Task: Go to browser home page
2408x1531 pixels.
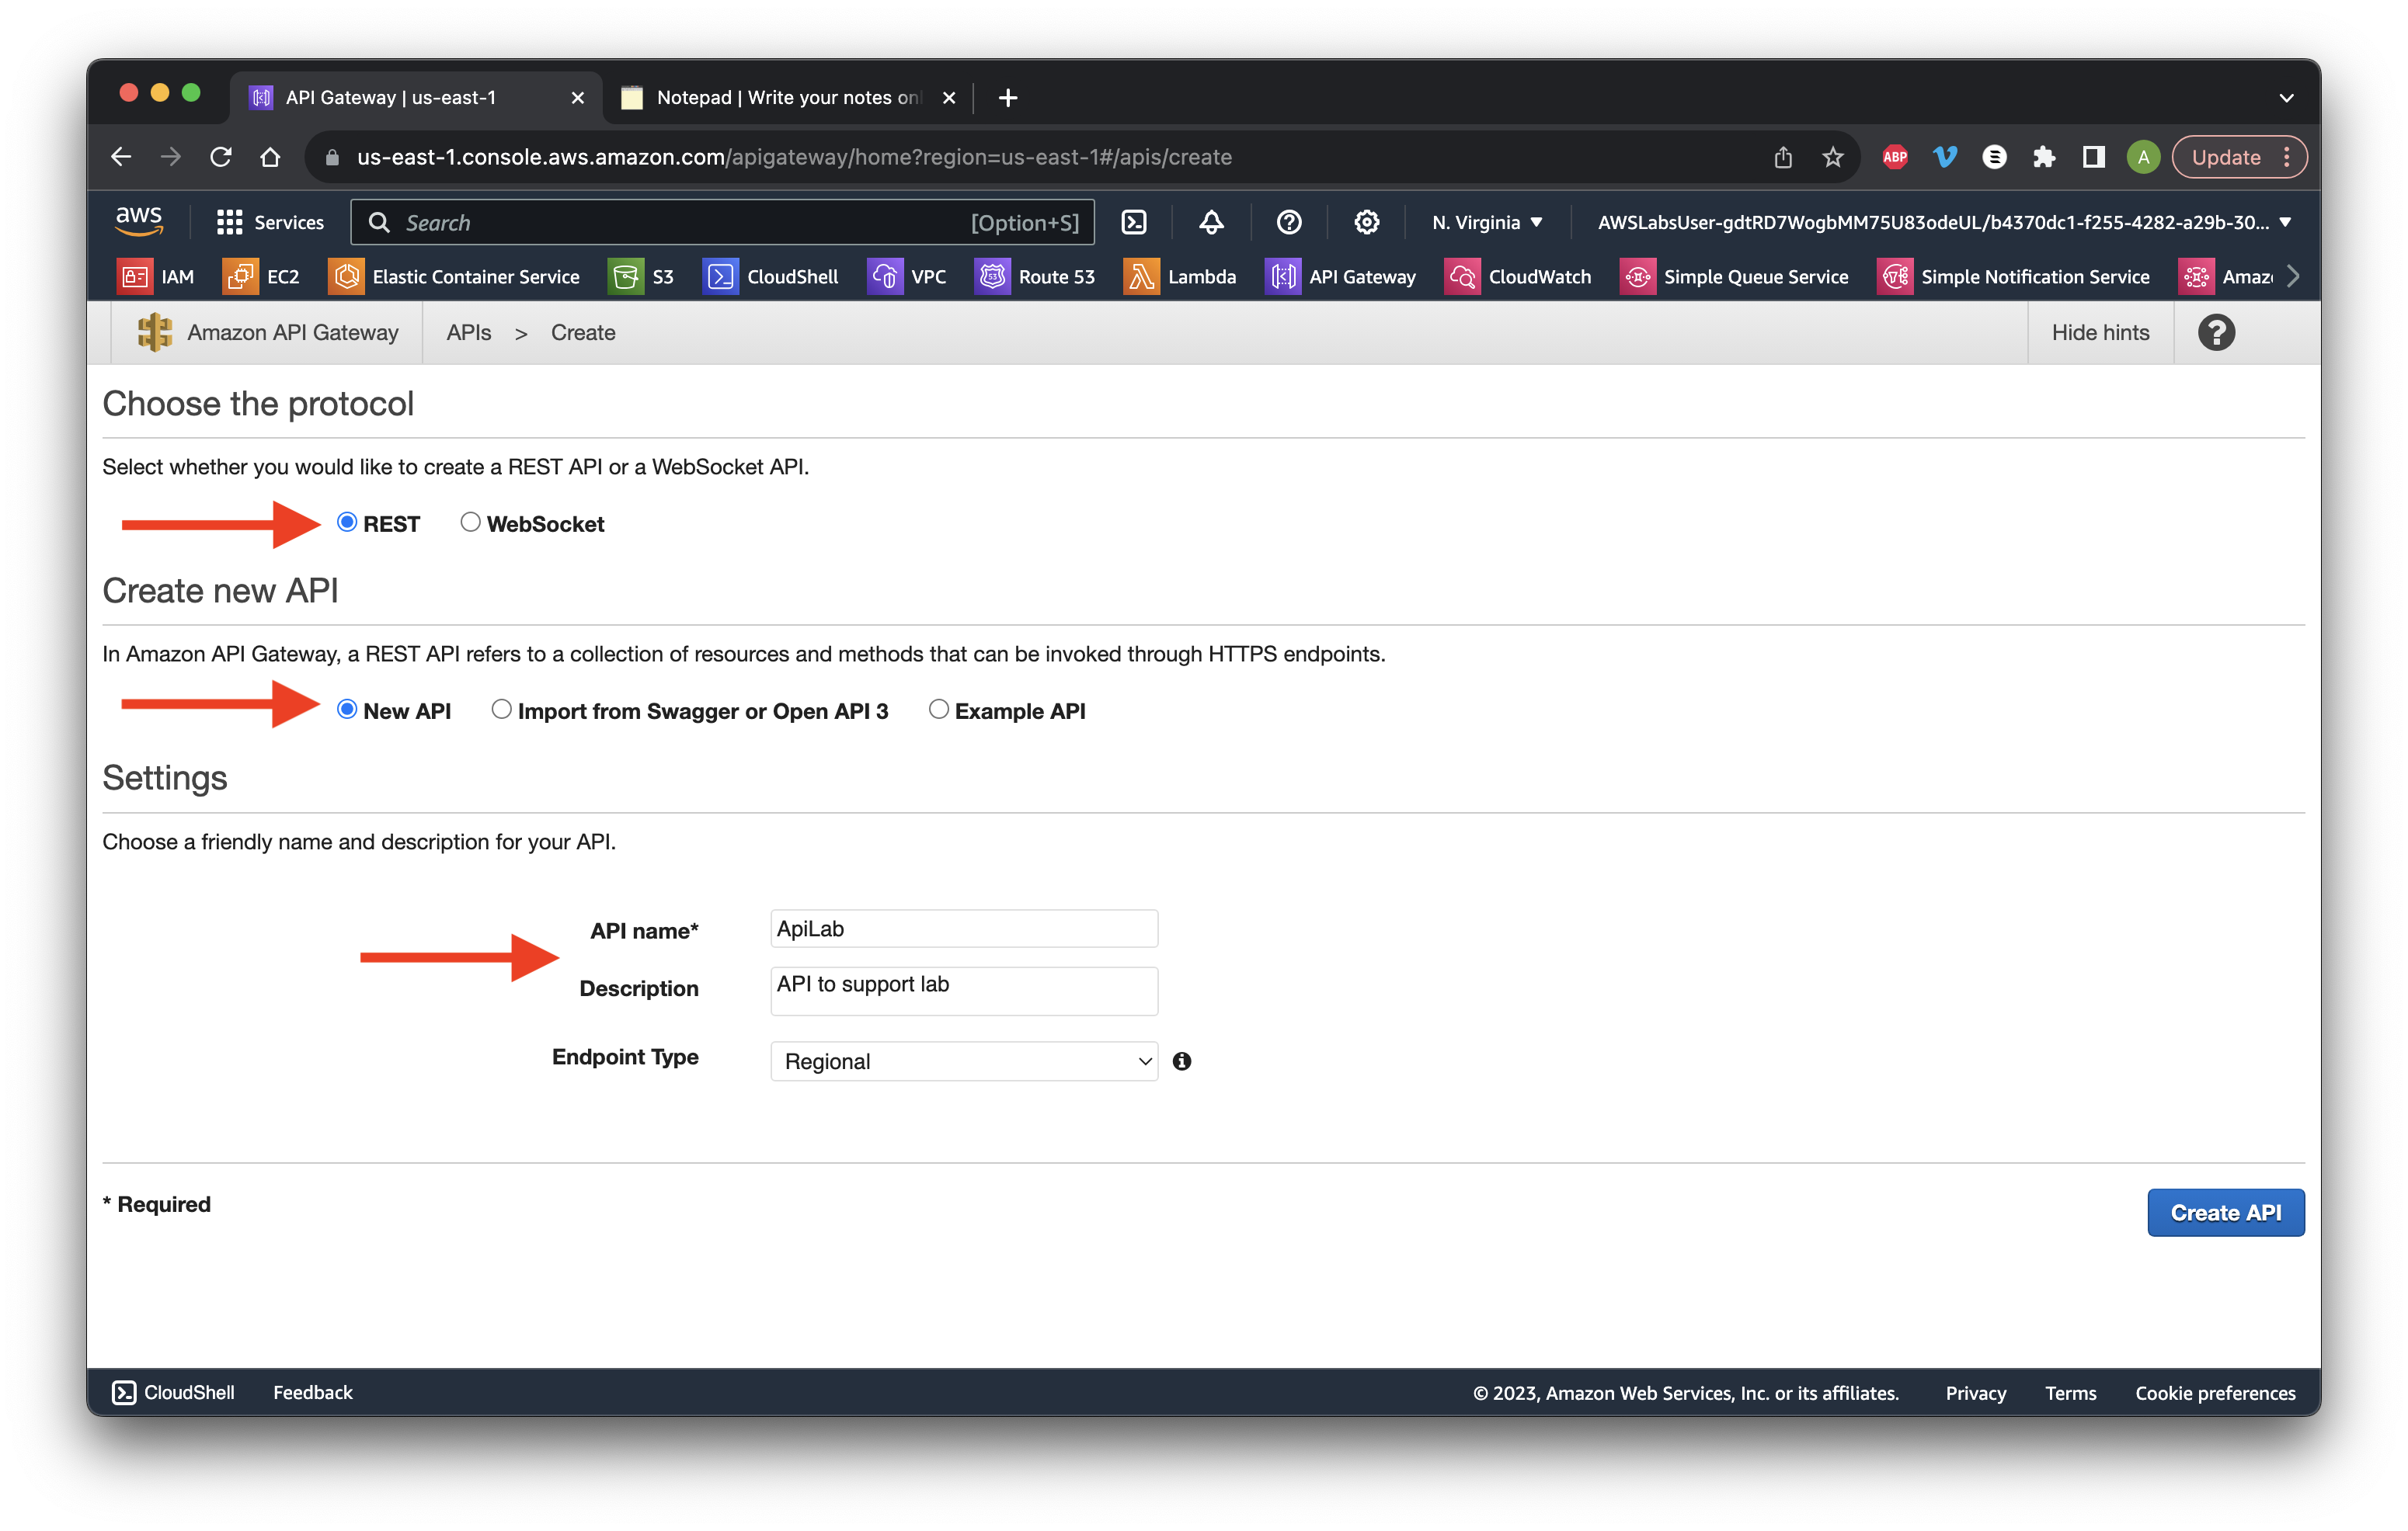Action: tap(270, 157)
